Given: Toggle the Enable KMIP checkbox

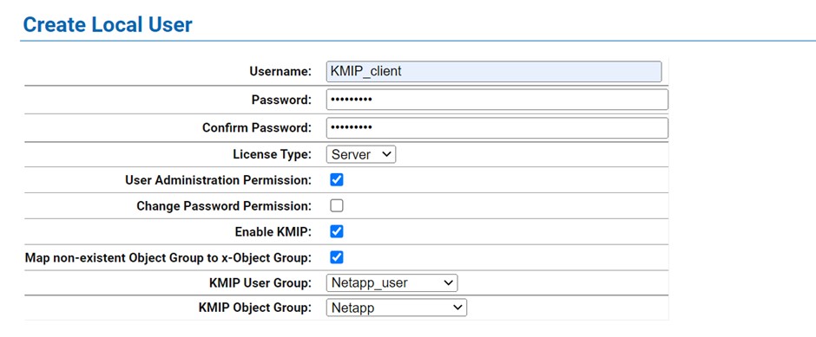Looking at the screenshot, I should click(x=337, y=231).
